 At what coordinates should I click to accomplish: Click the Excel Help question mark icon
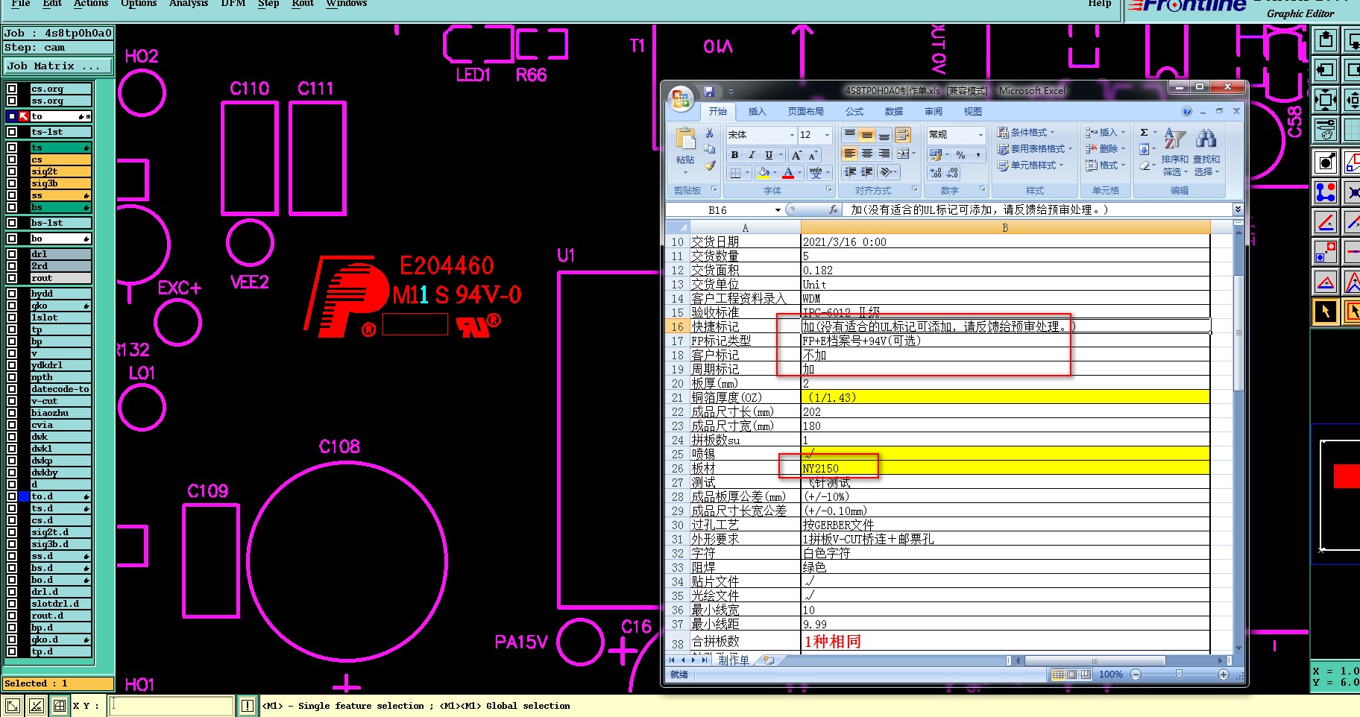[1187, 112]
